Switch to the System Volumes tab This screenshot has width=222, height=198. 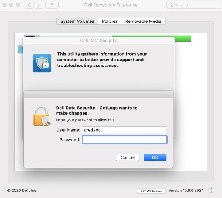[x=77, y=21]
